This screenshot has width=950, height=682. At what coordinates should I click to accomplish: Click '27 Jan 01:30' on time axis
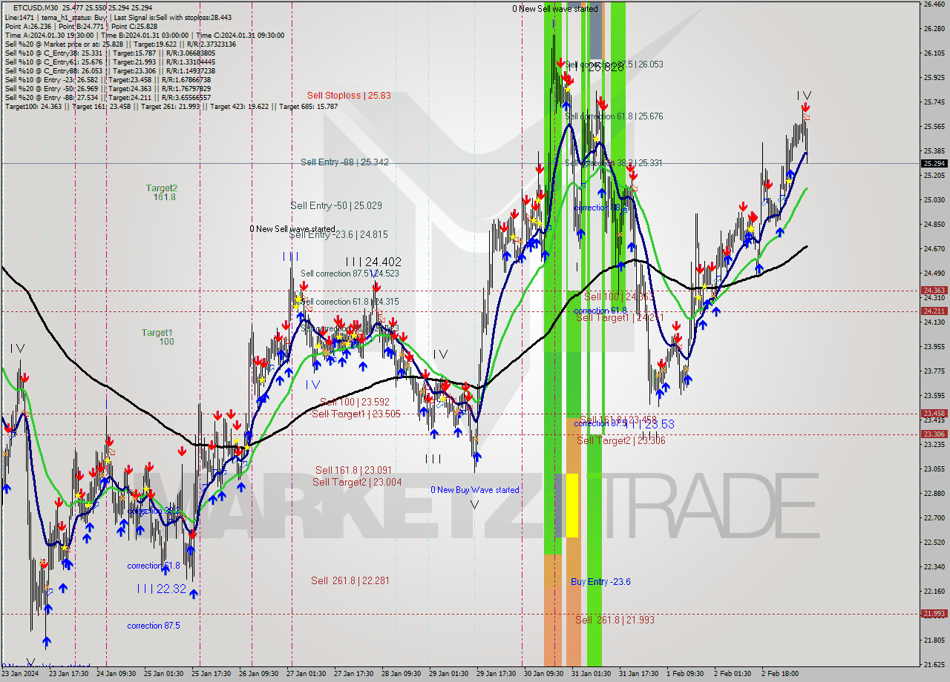point(307,674)
